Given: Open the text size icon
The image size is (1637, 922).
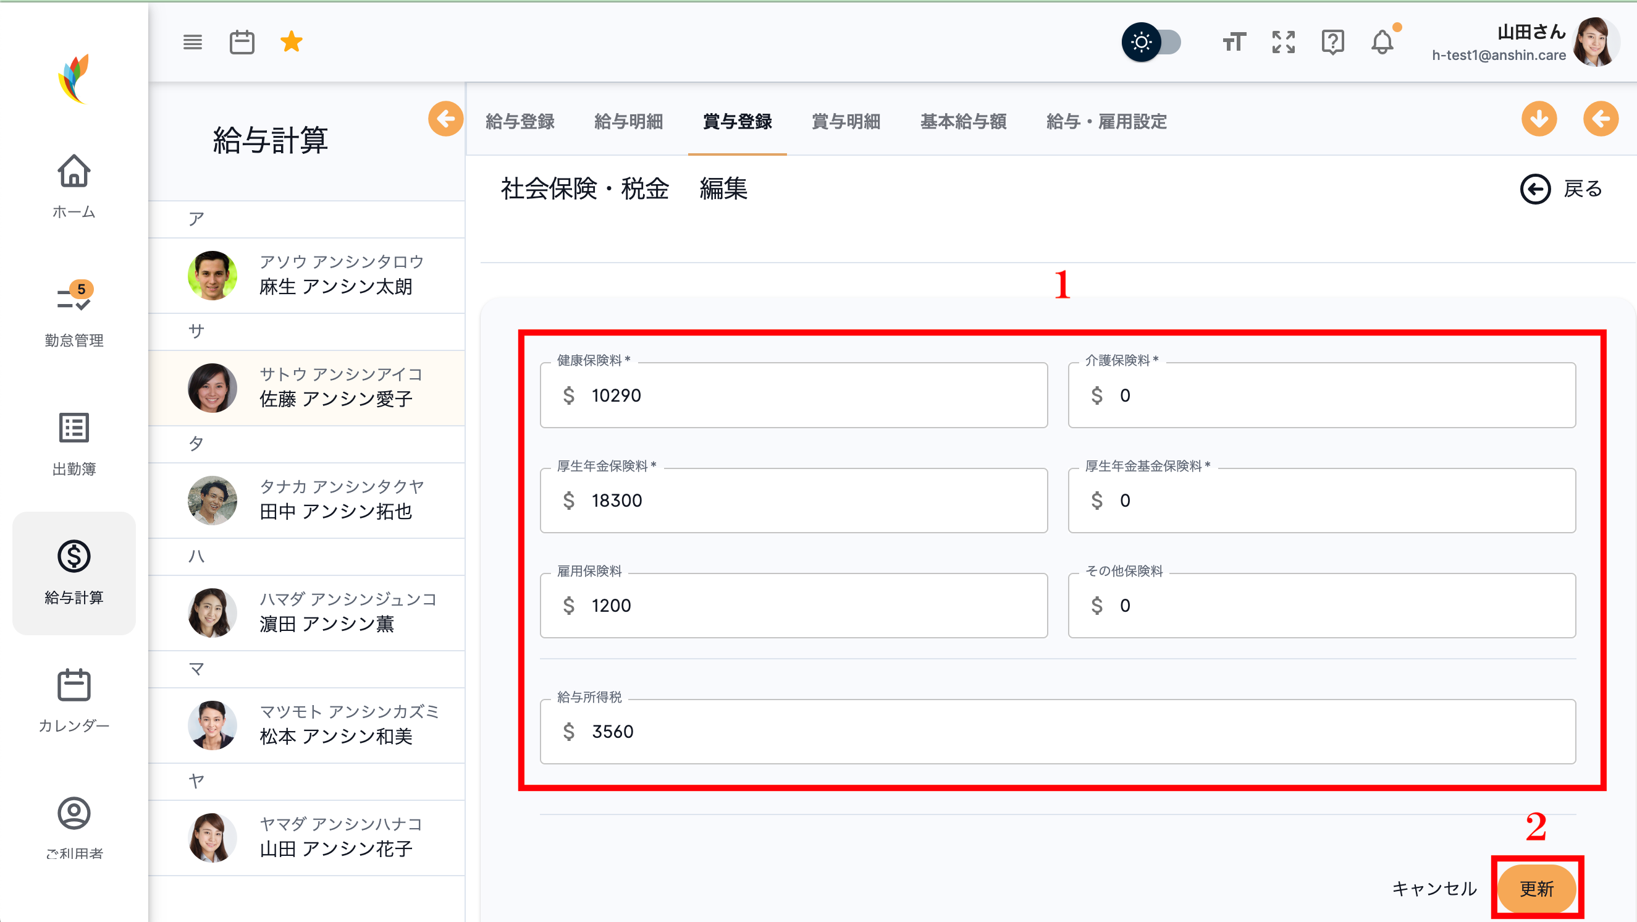Looking at the screenshot, I should pos(1234,42).
